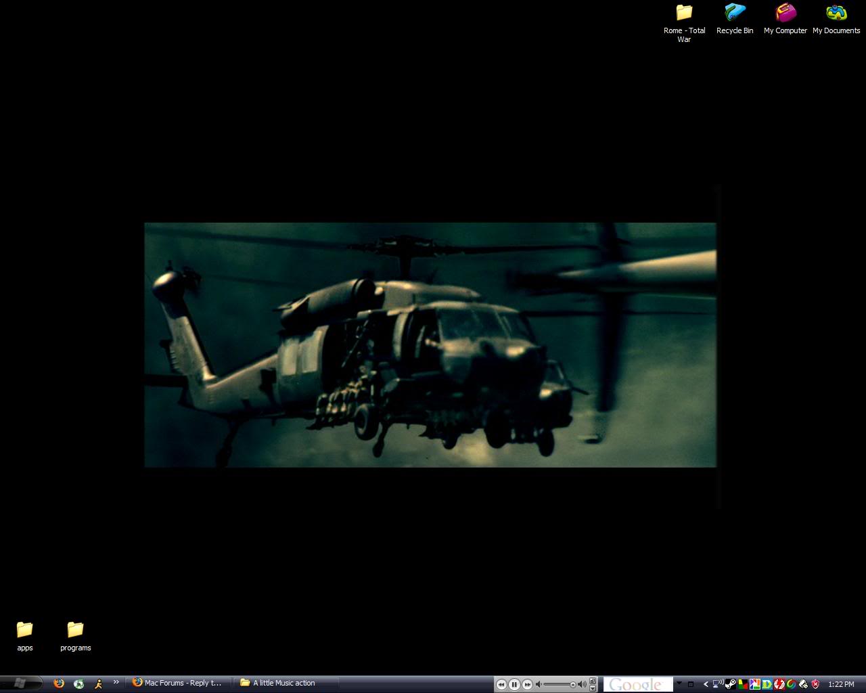Image resolution: width=866 pixels, height=693 pixels.
Task: Click the loud-volume speaker icon
Action: (582, 684)
